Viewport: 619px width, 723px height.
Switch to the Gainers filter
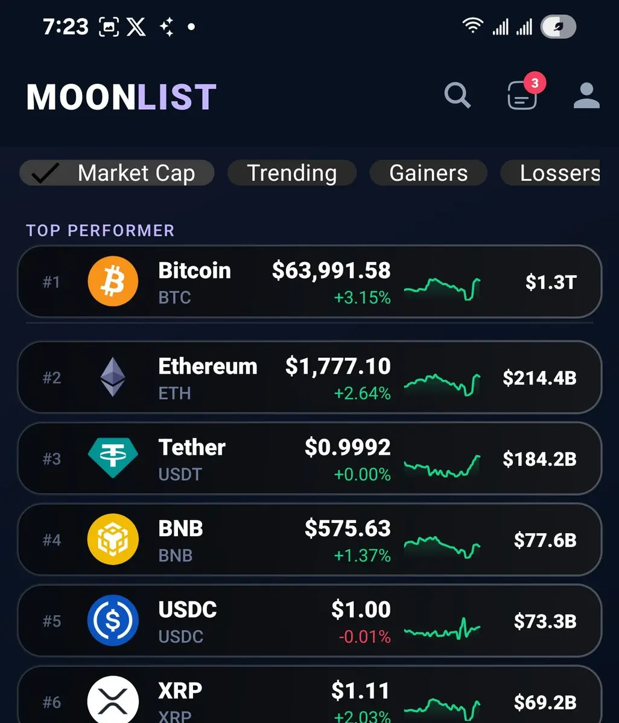point(428,174)
